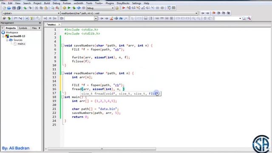Click the Doxygen block comment icon

click(x=16, y=18)
